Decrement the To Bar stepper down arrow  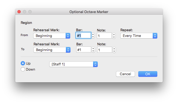coord(93,51)
